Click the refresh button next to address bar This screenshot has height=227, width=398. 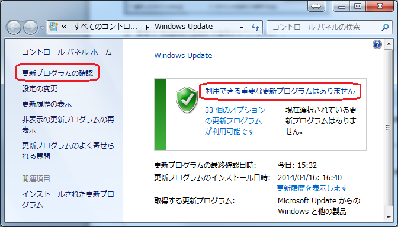click(x=255, y=27)
